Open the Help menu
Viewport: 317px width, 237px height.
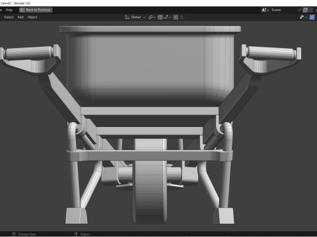[x=9, y=10]
